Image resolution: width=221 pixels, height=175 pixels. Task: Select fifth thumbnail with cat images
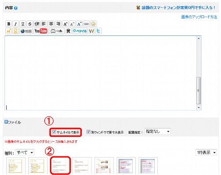(104, 166)
